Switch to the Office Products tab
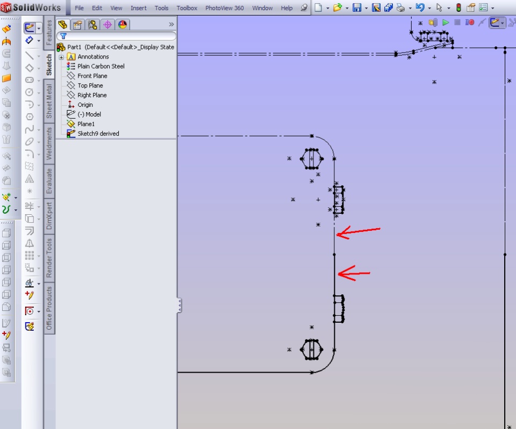516x429 pixels. (x=49, y=308)
